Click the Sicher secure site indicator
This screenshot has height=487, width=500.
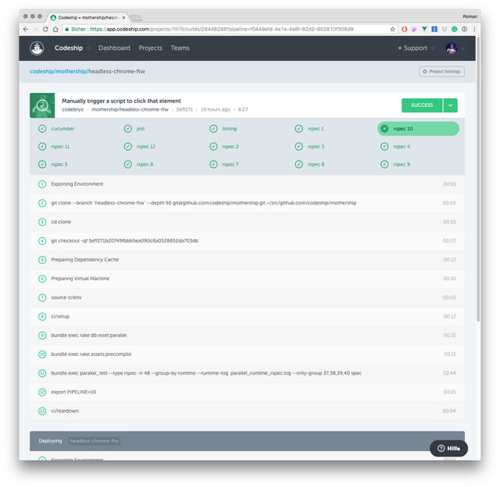point(75,30)
